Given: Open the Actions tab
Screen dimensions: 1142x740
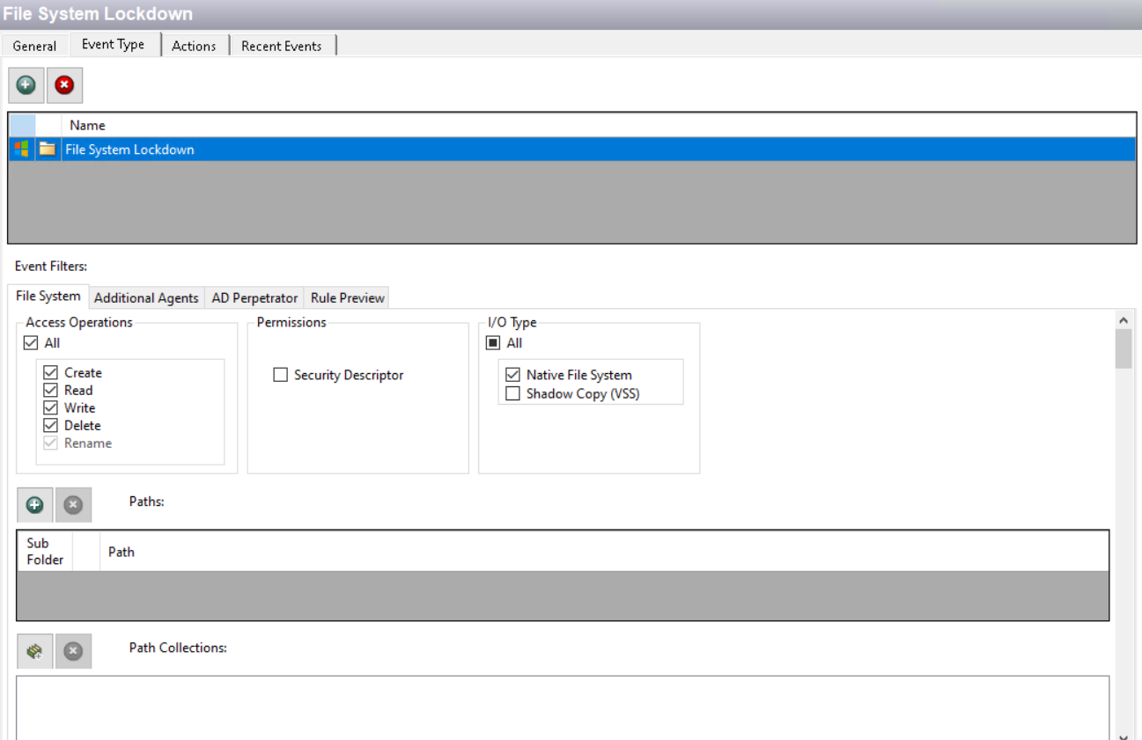Looking at the screenshot, I should 194,46.
